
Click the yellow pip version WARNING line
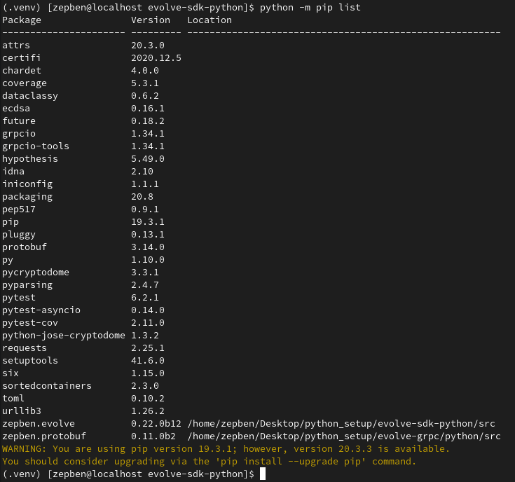pyautogui.click(x=226, y=449)
